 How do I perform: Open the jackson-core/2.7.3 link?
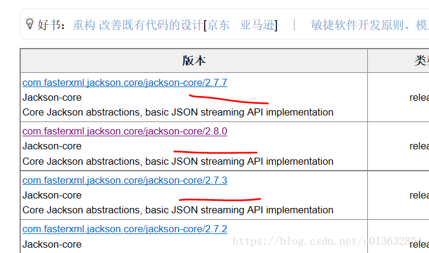tap(125, 180)
